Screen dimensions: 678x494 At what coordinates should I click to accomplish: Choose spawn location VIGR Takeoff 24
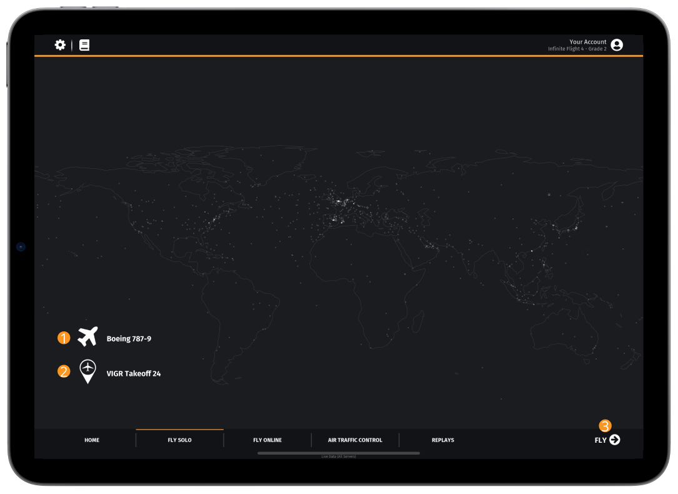[x=134, y=374]
